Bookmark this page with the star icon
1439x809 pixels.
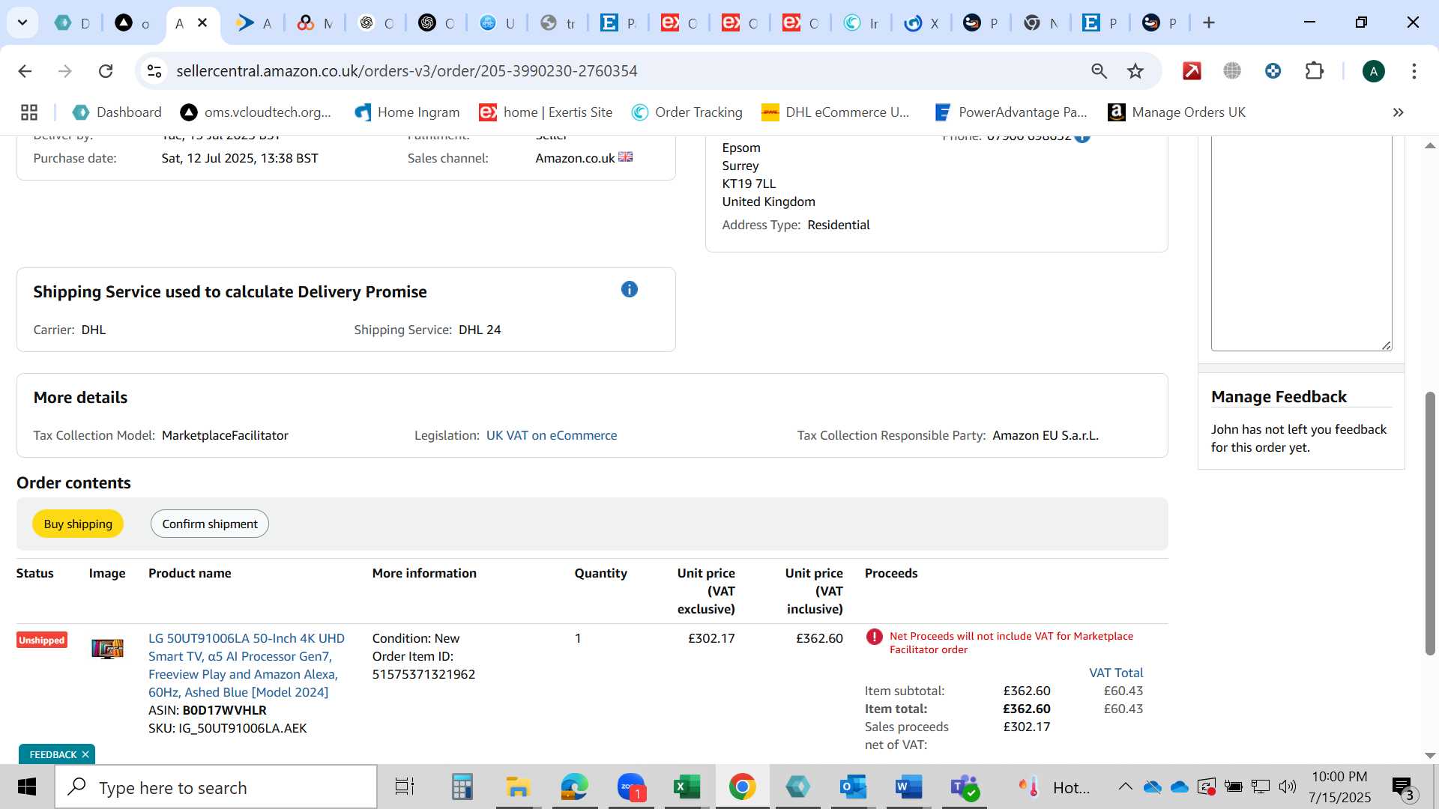(1135, 71)
